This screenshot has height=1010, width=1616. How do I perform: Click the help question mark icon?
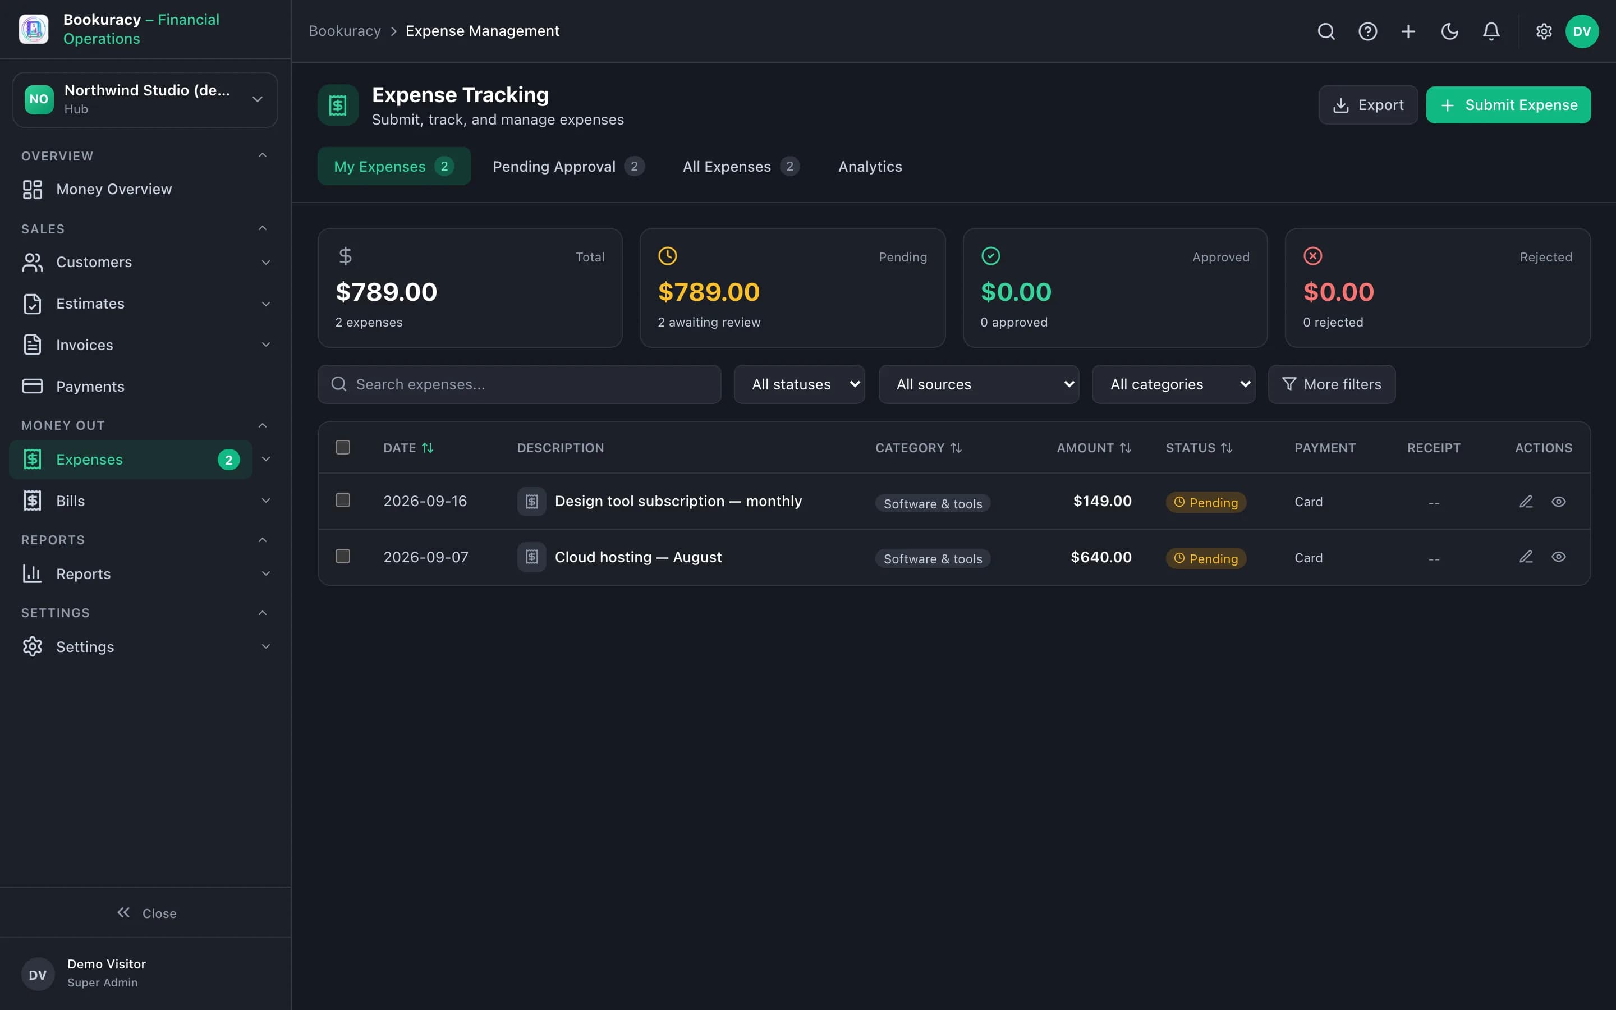point(1367,31)
